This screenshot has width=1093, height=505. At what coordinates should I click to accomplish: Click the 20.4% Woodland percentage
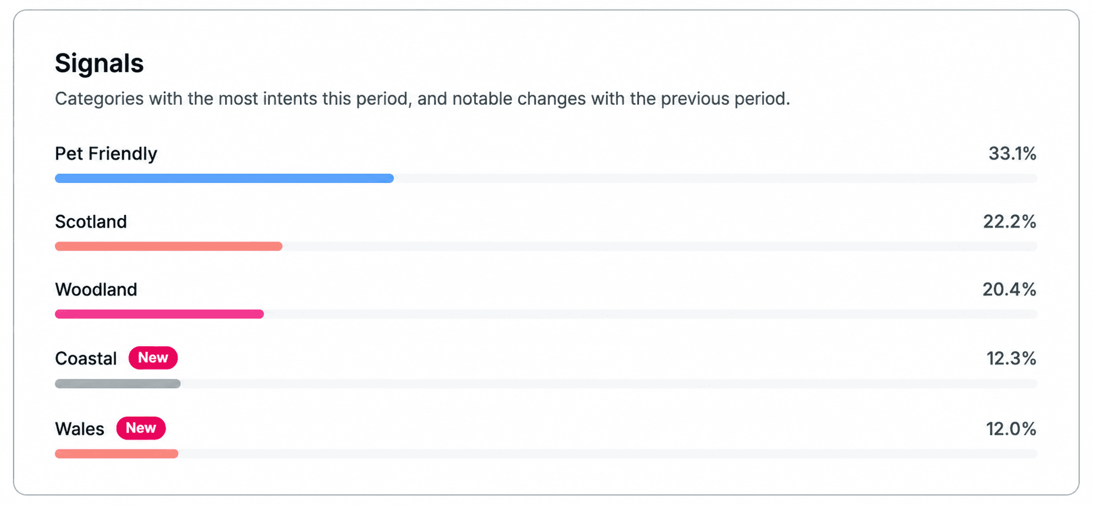tap(1009, 290)
